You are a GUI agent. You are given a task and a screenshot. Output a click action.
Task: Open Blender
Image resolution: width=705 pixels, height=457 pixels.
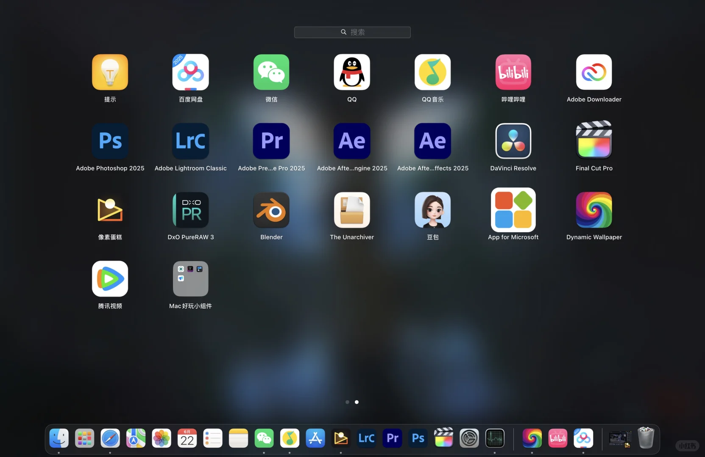coord(271,210)
